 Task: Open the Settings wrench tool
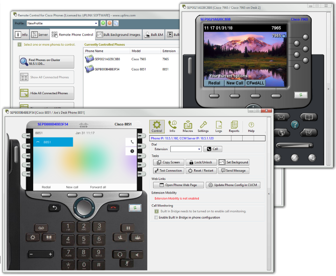tap(203, 126)
